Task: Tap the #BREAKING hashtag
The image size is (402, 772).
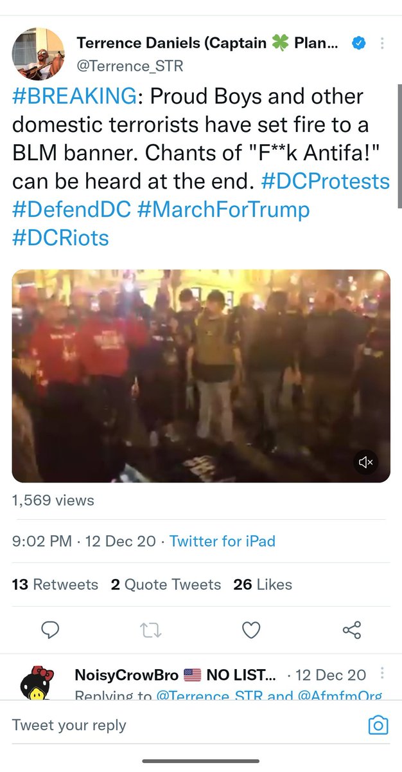Action: (x=74, y=96)
